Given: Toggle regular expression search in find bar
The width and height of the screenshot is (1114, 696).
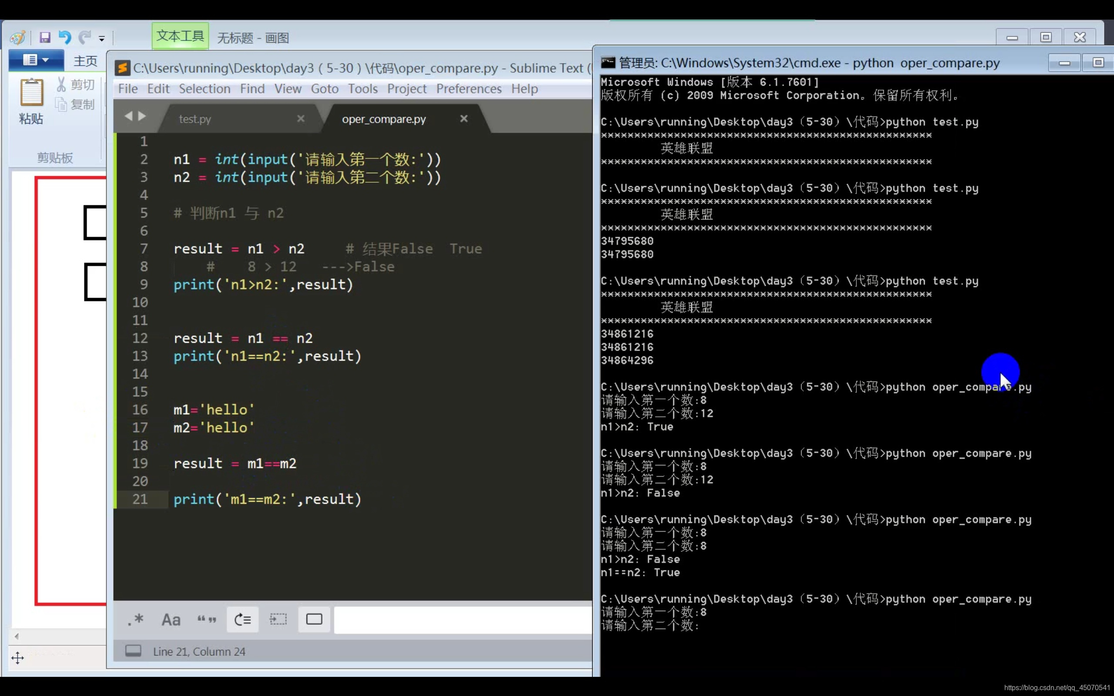Looking at the screenshot, I should pos(135,619).
